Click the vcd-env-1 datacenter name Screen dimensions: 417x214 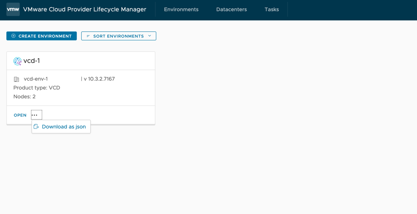point(36,79)
